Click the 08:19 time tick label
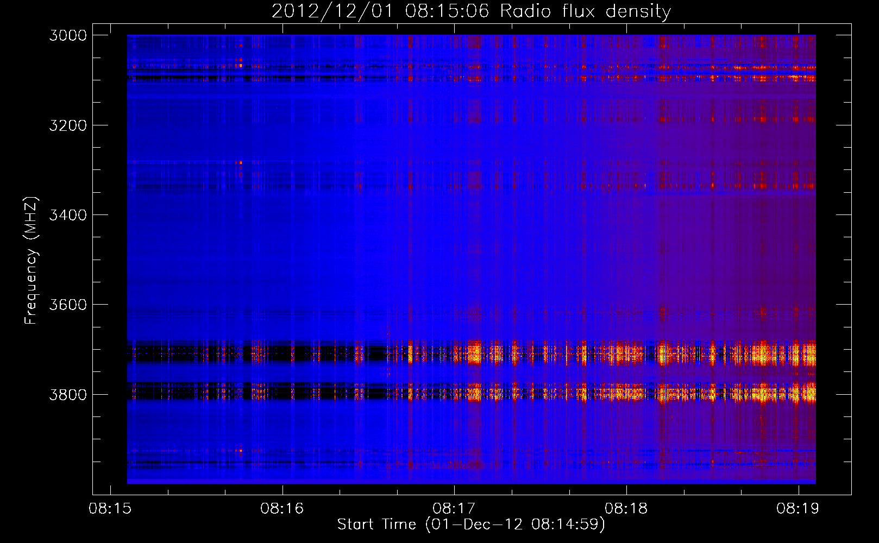Viewport: 879px width, 543px height. (x=798, y=508)
